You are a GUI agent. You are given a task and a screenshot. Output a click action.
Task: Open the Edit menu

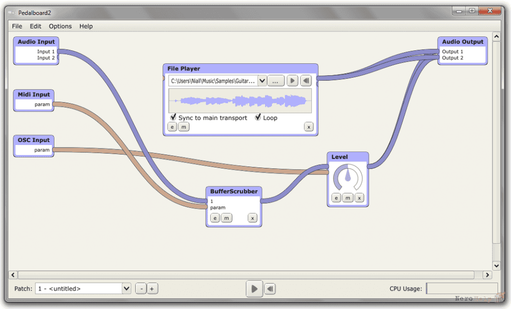coord(35,26)
